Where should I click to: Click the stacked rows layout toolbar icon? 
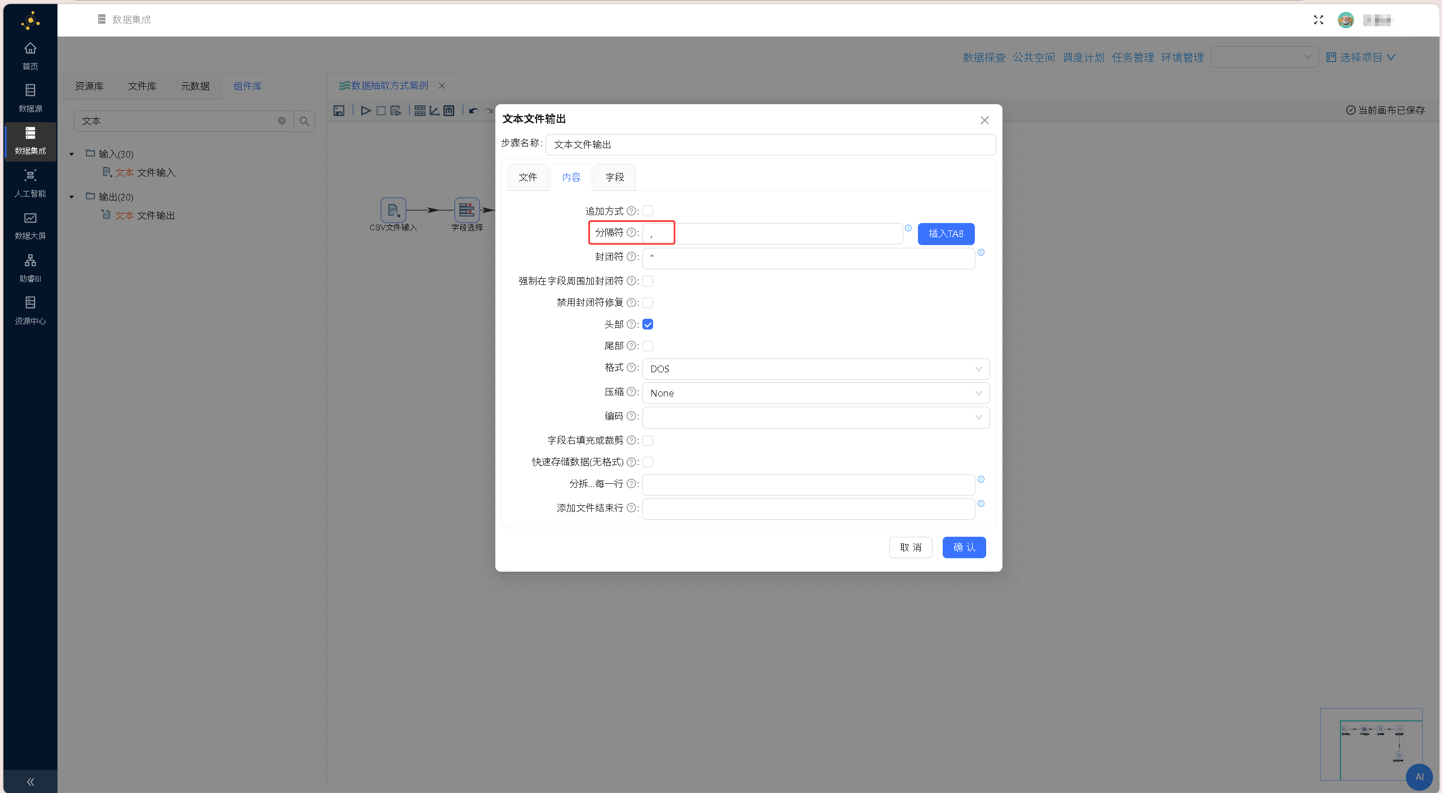coord(420,110)
